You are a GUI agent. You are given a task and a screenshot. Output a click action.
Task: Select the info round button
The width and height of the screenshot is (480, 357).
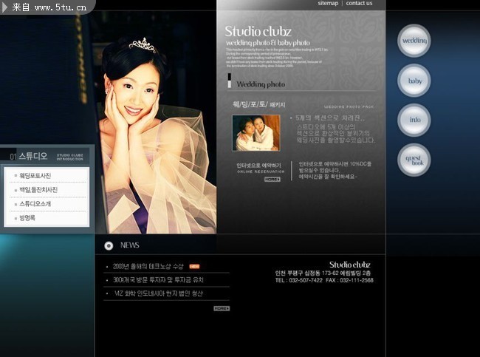coord(414,120)
